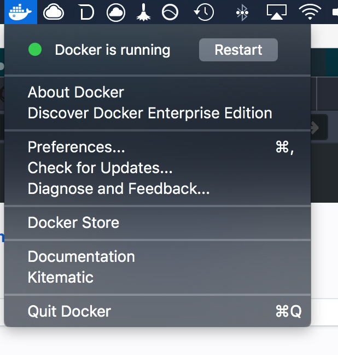338x355 pixels.
Task: Open the circled cloud menu bar icon
Action: (116, 12)
